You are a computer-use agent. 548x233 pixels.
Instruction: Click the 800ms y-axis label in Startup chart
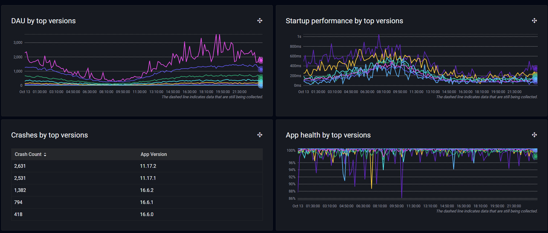295,47
